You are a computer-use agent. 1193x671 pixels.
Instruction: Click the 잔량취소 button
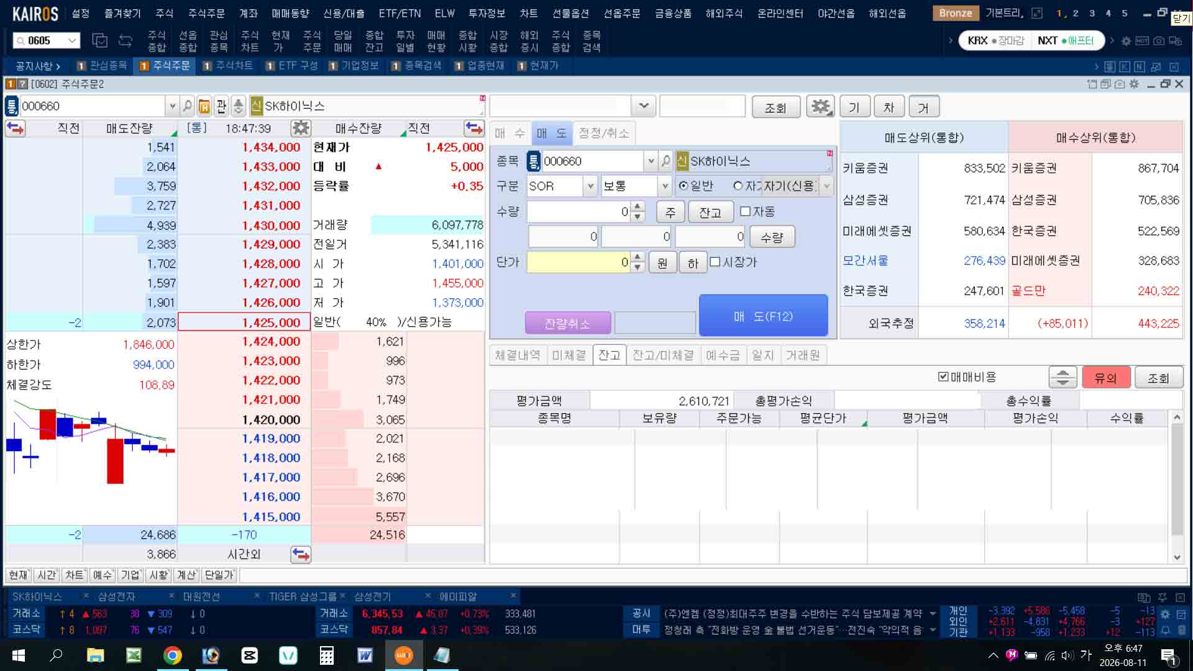click(567, 324)
